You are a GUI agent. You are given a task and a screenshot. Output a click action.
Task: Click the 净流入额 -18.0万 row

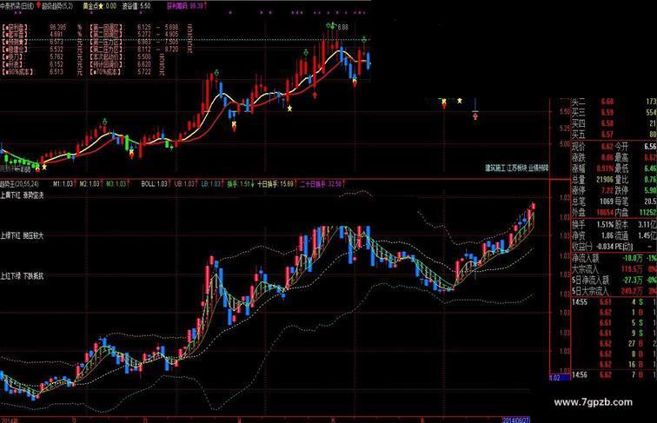tap(614, 259)
